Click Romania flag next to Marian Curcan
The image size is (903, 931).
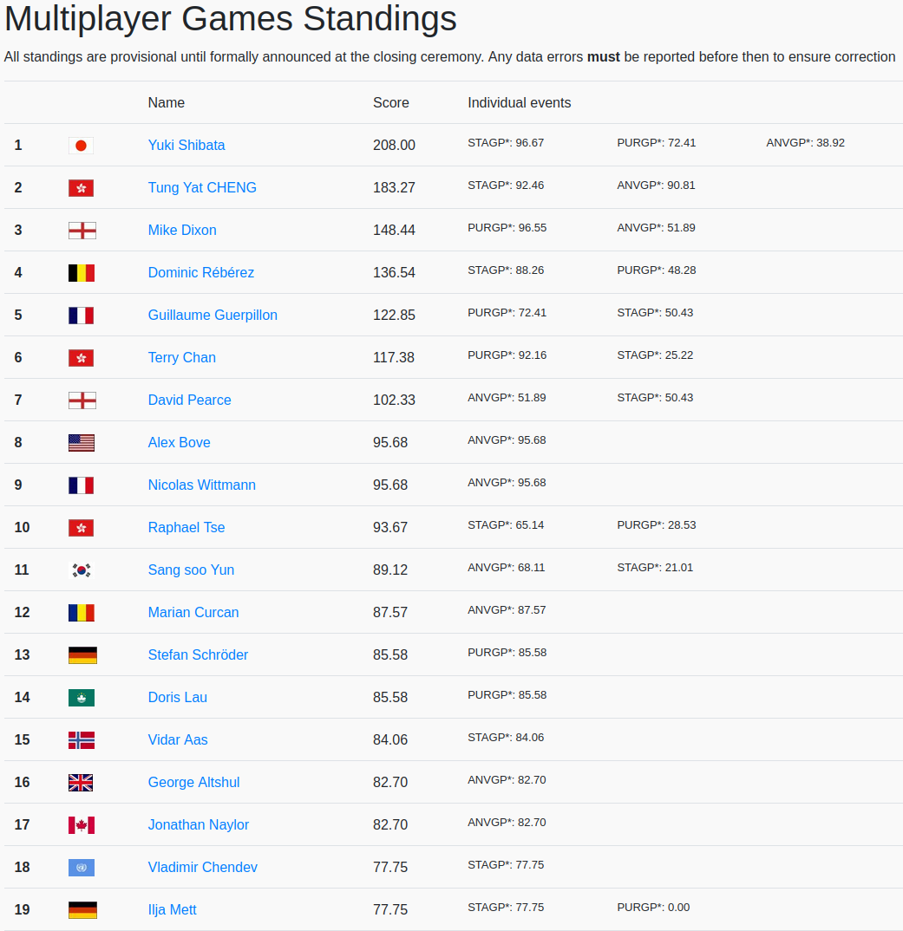coord(81,613)
